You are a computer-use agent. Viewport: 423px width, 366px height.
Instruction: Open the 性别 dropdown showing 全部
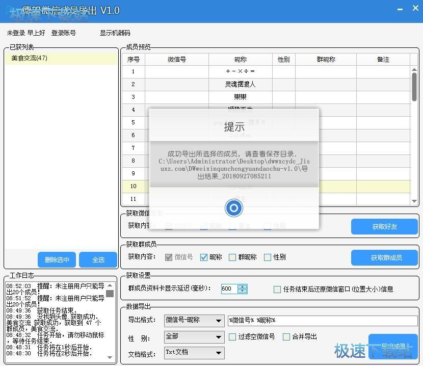pos(194,337)
